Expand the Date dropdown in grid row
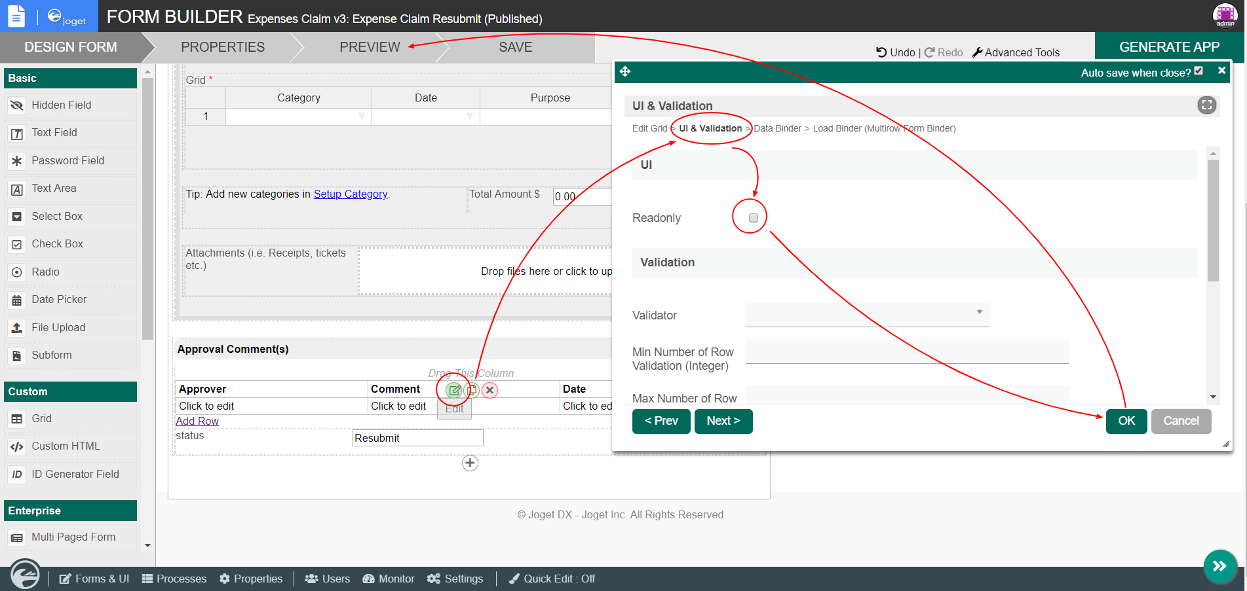 click(x=469, y=116)
